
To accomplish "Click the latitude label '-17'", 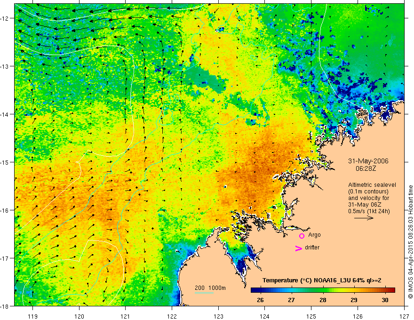I will (5, 258).
